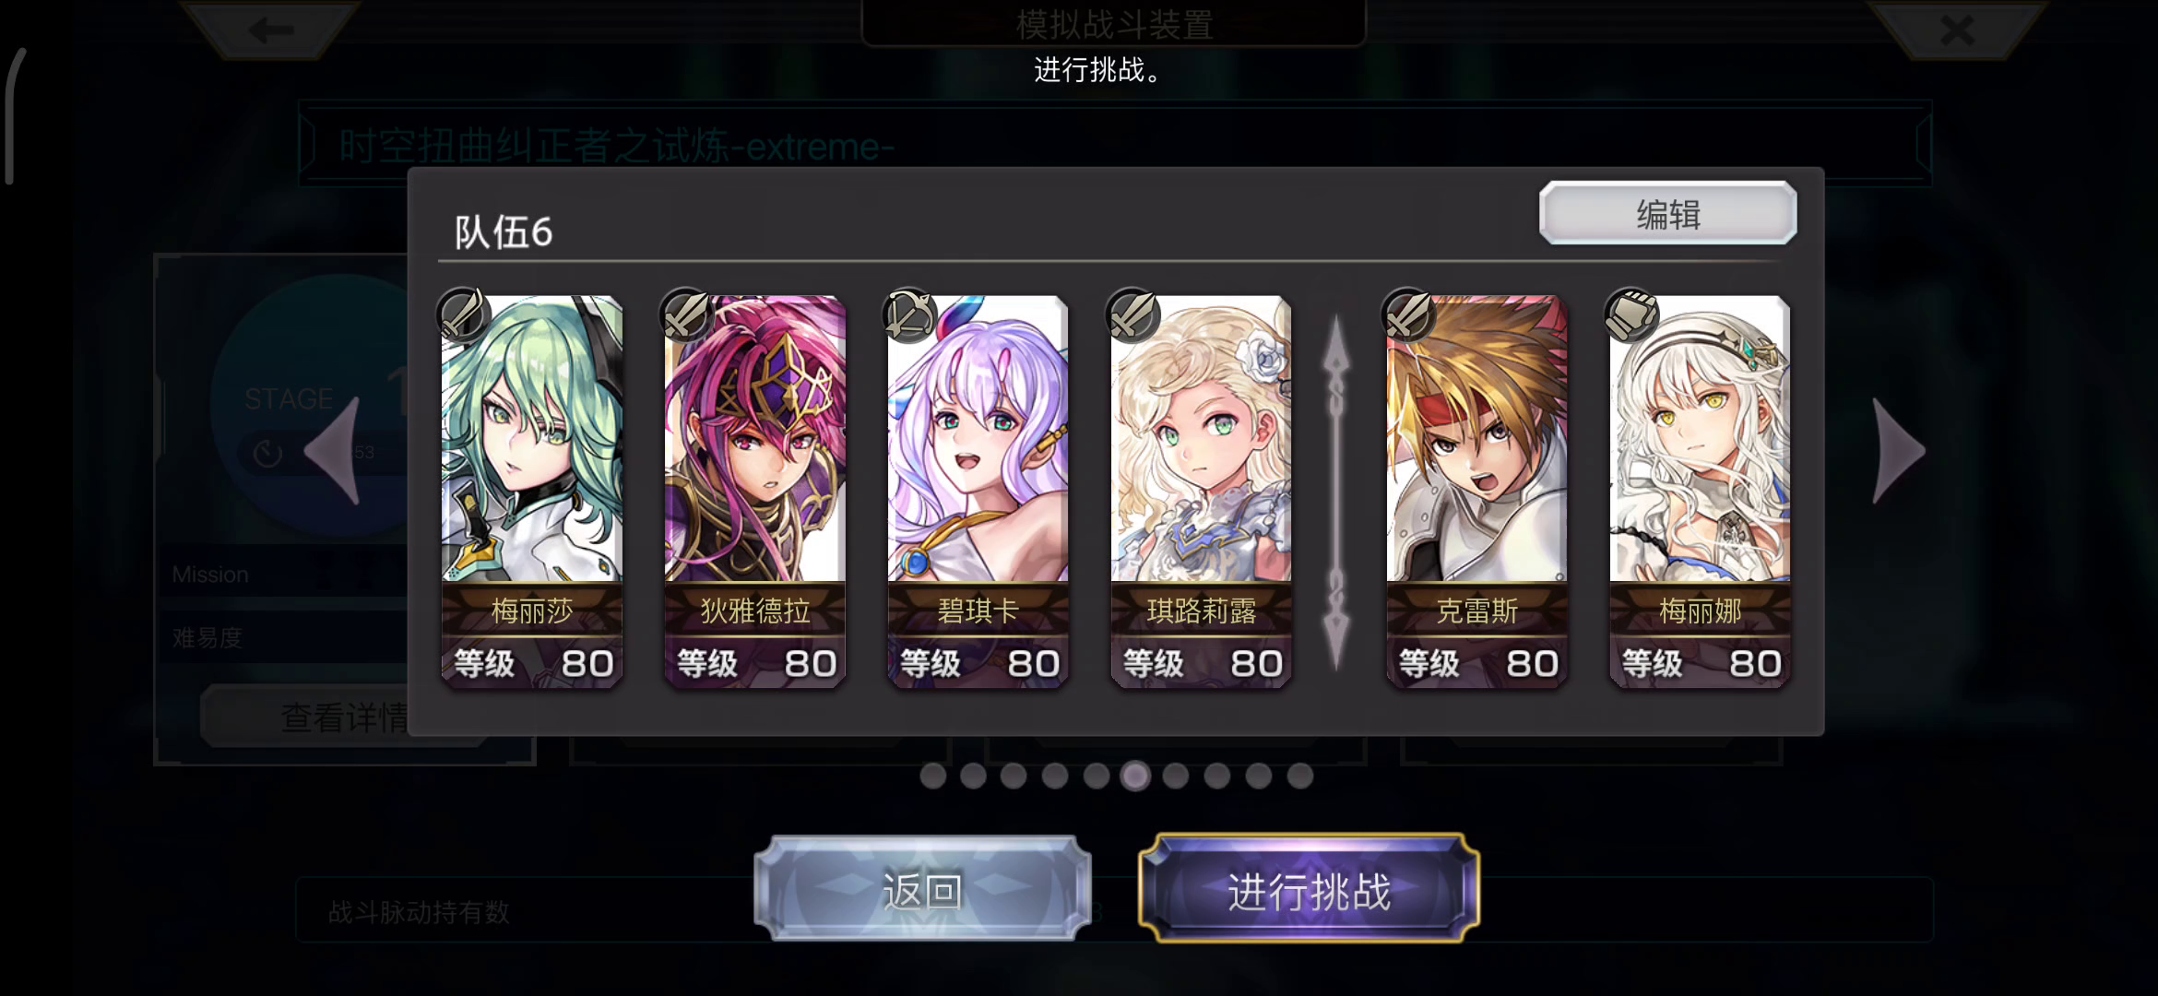Select the first team page dot

tap(933, 776)
